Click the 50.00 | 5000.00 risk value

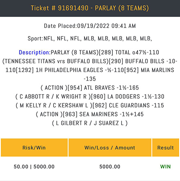(x=34, y=167)
